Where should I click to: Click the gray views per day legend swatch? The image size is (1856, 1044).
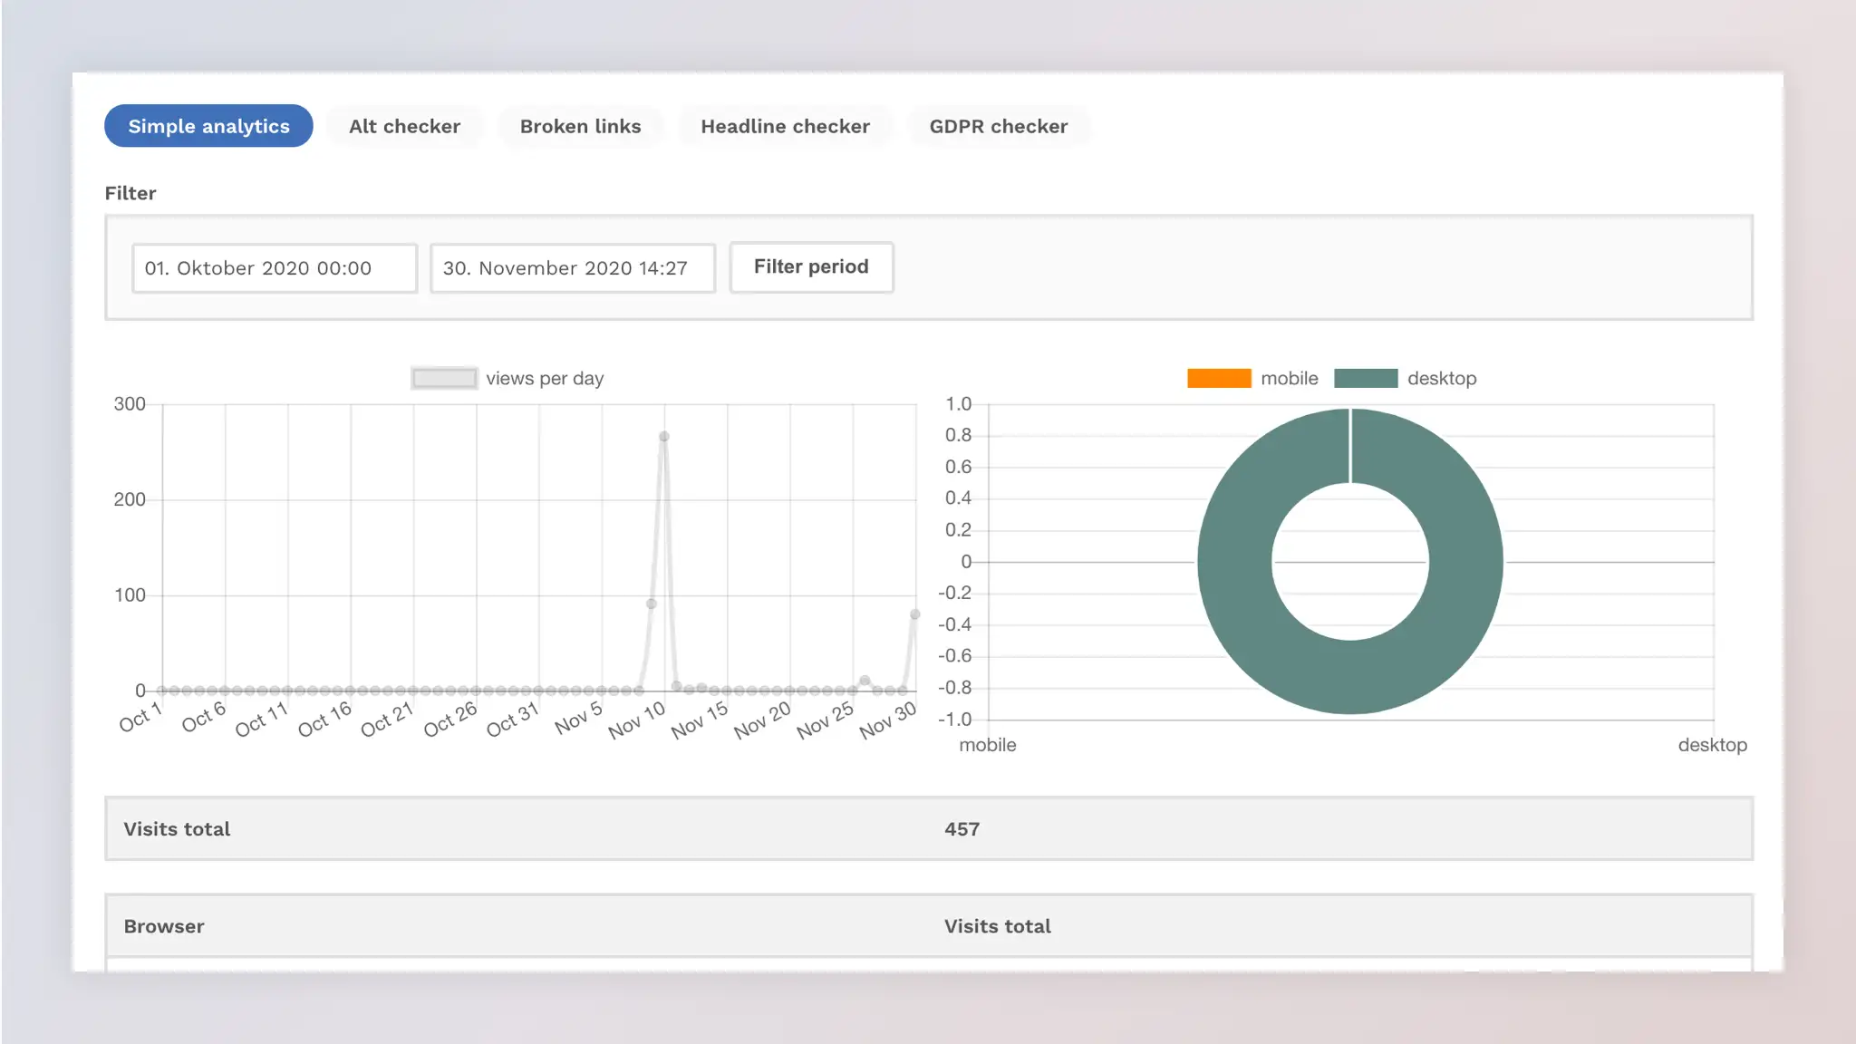click(443, 378)
